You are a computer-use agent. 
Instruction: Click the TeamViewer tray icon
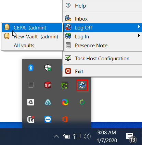pyautogui.click(x=48, y=119)
